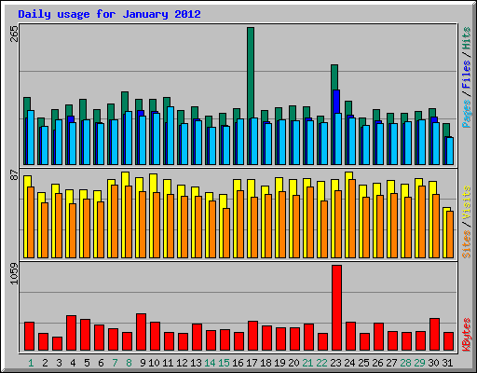Screen dimensions: 477x373
Task: Click day label 14 on the x-axis
Action: coord(210,363)
